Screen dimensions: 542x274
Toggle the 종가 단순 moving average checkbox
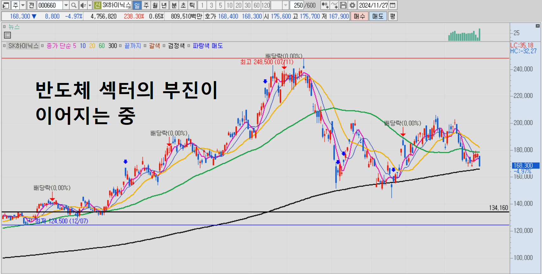tap(42, 46)
